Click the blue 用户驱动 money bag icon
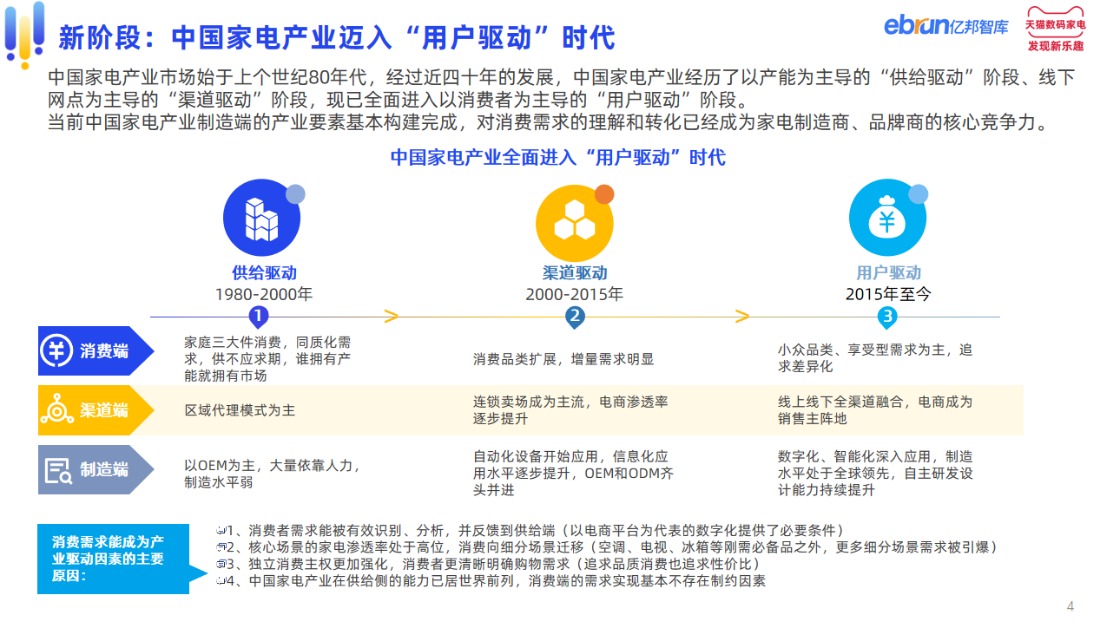 [886, 217]
